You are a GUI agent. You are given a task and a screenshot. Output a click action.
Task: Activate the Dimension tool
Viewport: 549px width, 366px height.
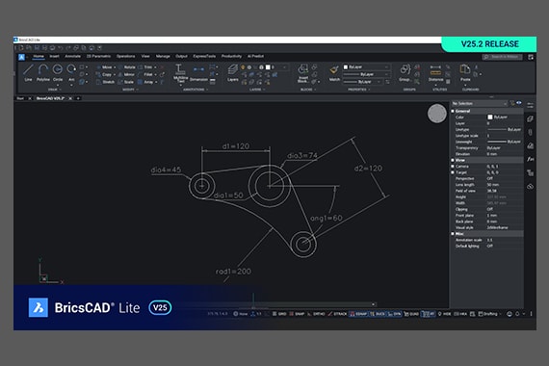[198, 73]
